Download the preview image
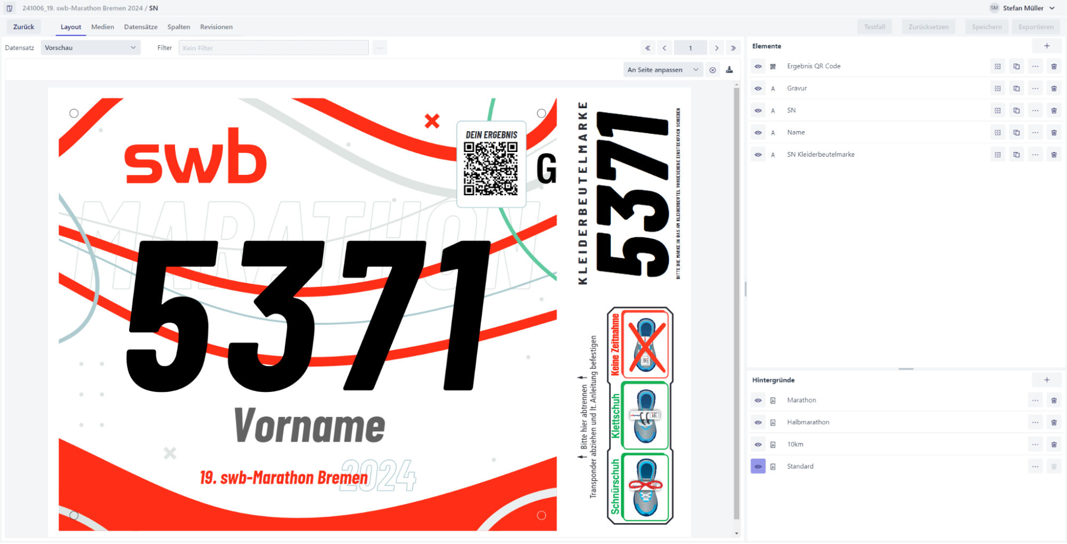 click(729, 70)
